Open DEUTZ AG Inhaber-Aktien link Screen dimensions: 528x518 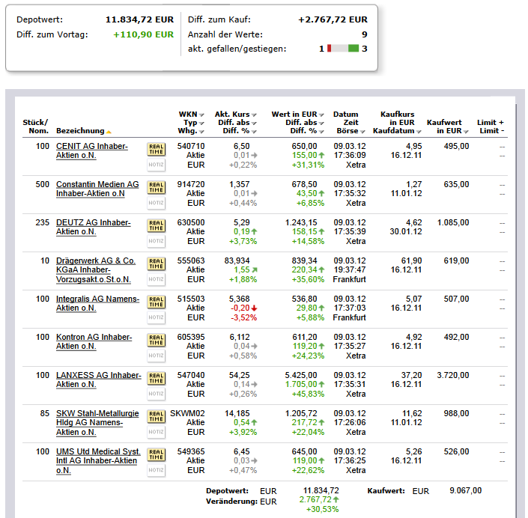point(94,228)
